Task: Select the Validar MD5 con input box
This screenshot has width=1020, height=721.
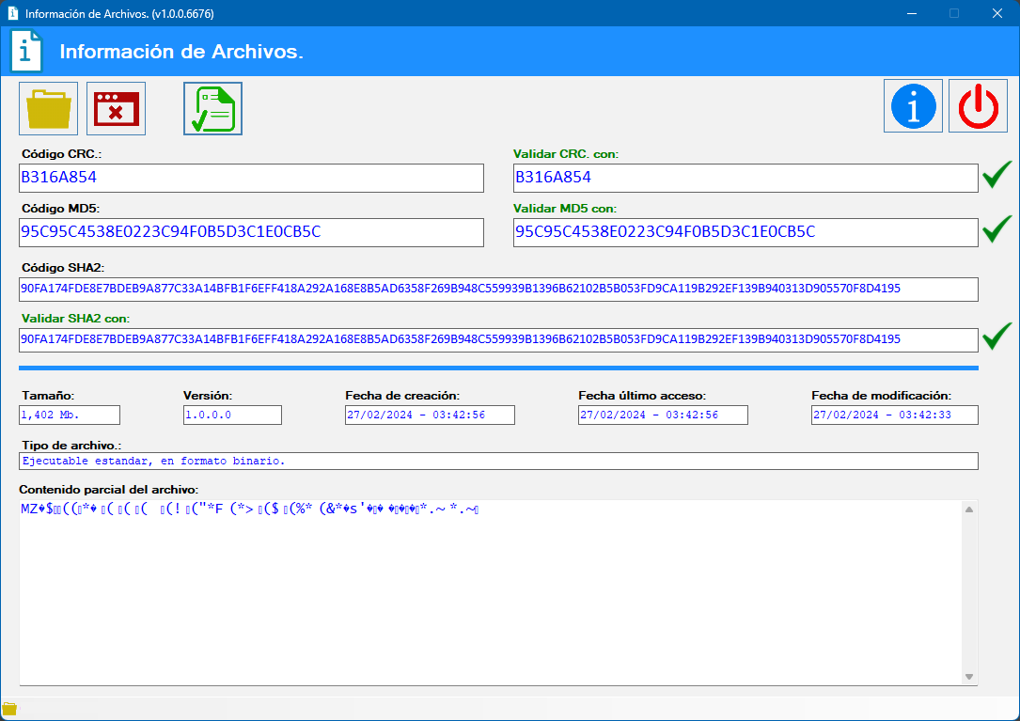Action: click(x=745, y=232)
